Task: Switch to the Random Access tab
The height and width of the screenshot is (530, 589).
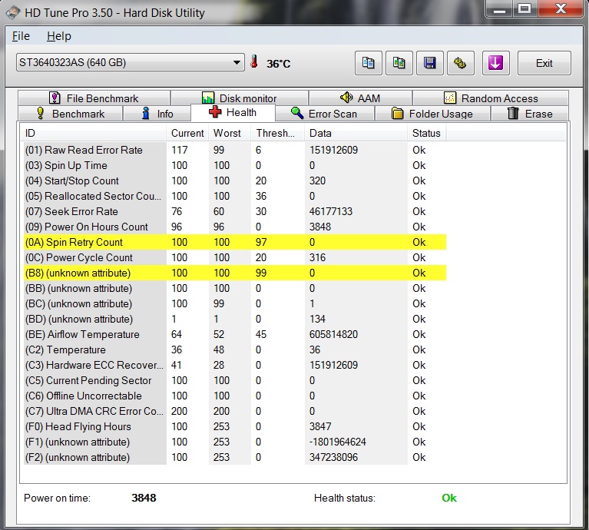Action: 490,98
